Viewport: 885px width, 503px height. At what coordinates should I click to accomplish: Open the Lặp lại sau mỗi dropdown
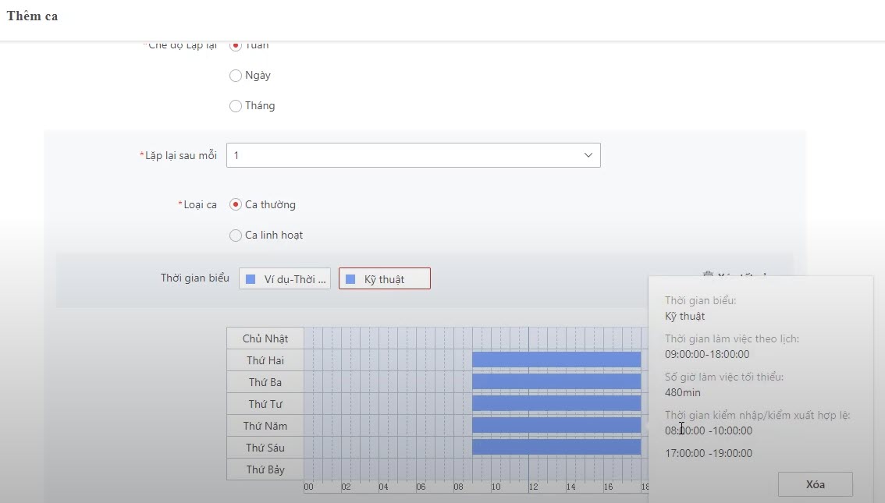pyautogui.click(x=413, y=155)
